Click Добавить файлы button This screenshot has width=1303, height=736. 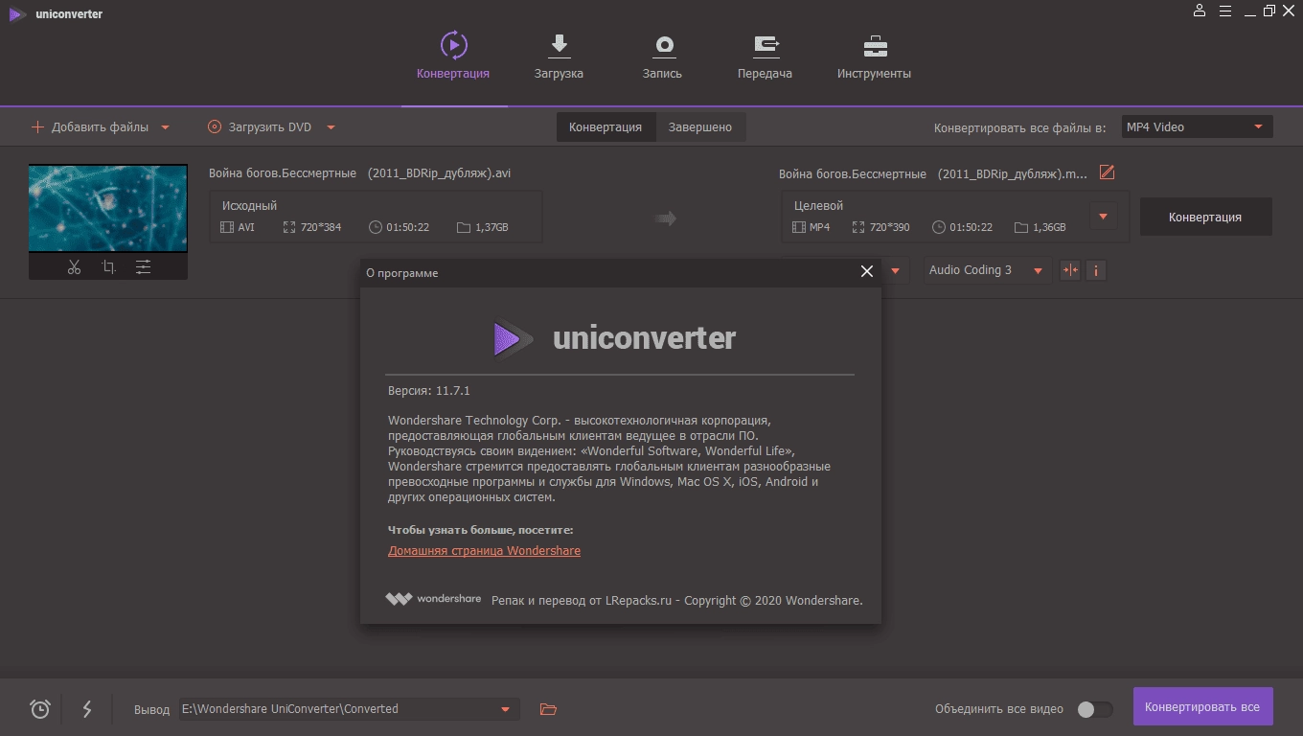(90, 127)
